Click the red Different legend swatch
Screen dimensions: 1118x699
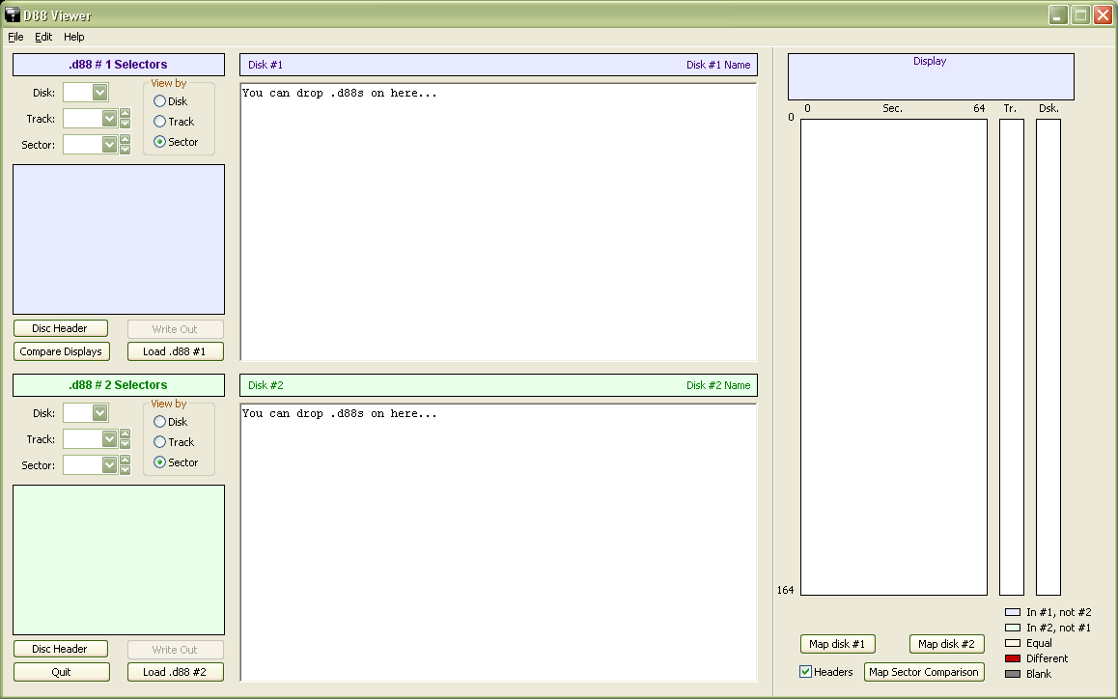click(1013, 658)
